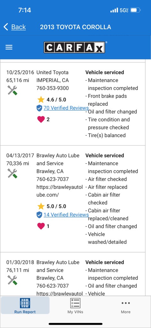Click wrench icon for 01/30/2018 service
The height and width of the screenshot is (328, 151).
click(x=12, y=280)
